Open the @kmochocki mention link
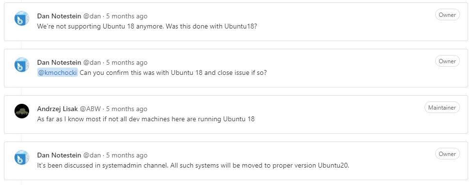The height and width of the screenshot is (185, 472). [x=58, y=72]
